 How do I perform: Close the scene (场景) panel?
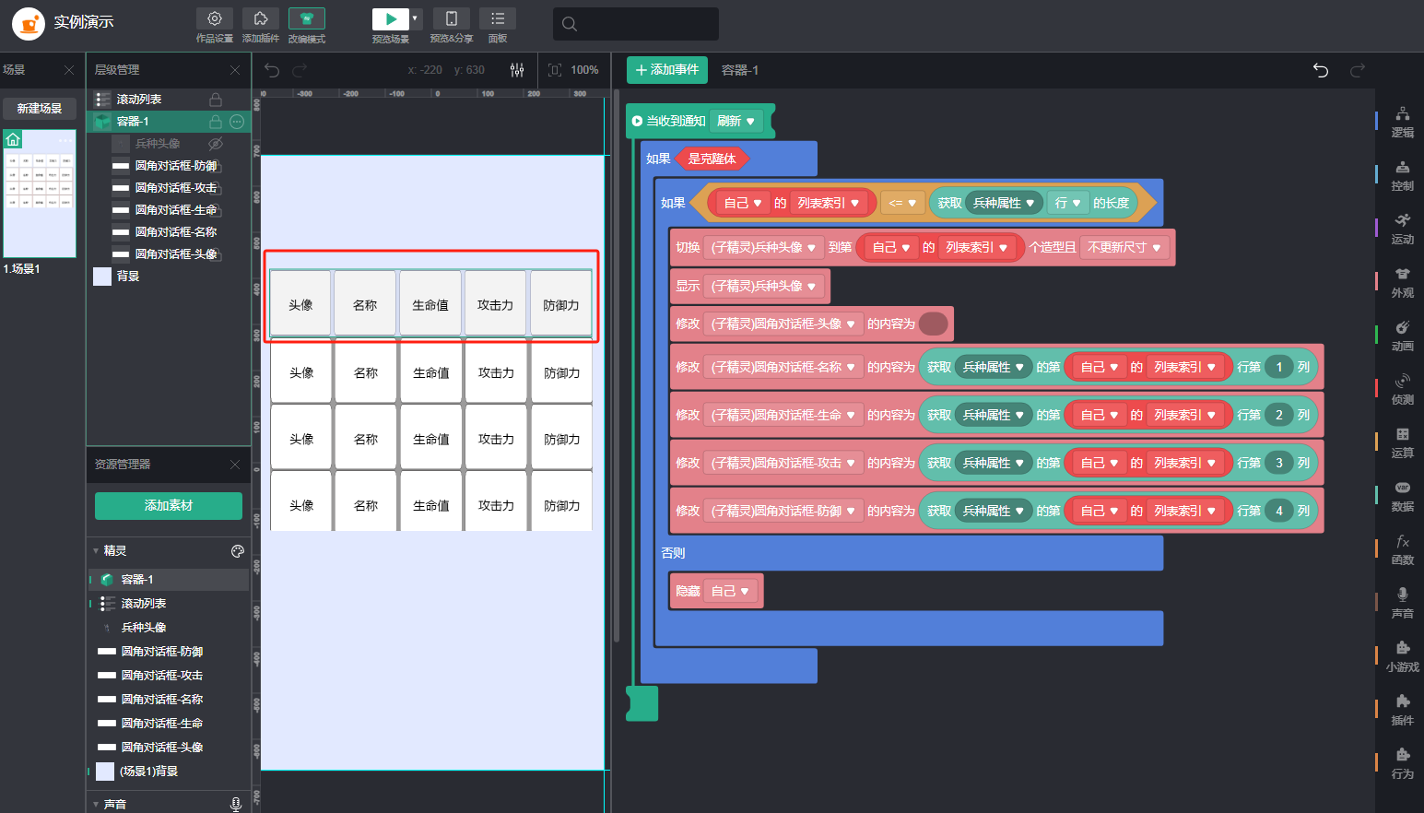point(69,70)
